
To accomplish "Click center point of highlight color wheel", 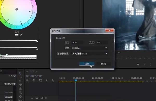I will (x=17, y=9).
